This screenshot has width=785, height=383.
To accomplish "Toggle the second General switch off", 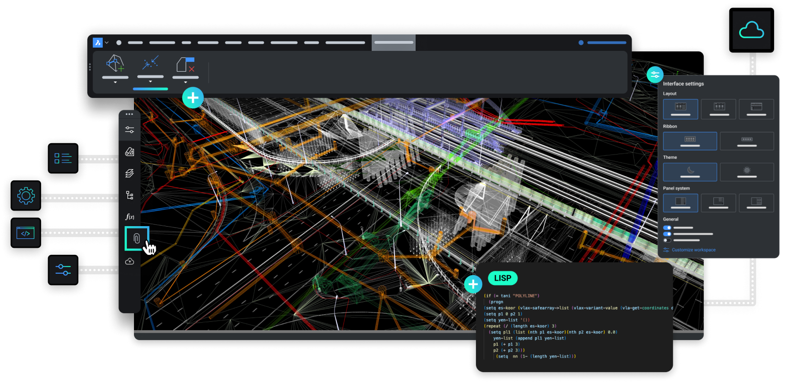I will [667, 234].
